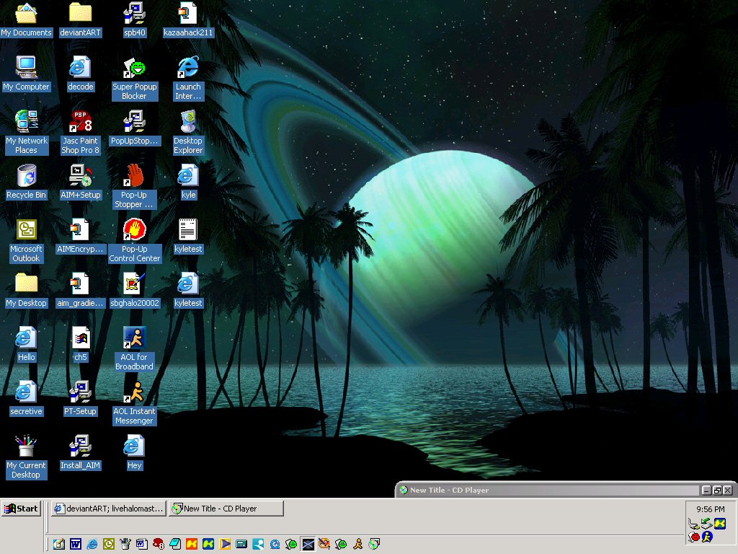This screenshot has width=738, height=554.
Task: Select the PT-Setup installer icon
Action: point(81,399)
